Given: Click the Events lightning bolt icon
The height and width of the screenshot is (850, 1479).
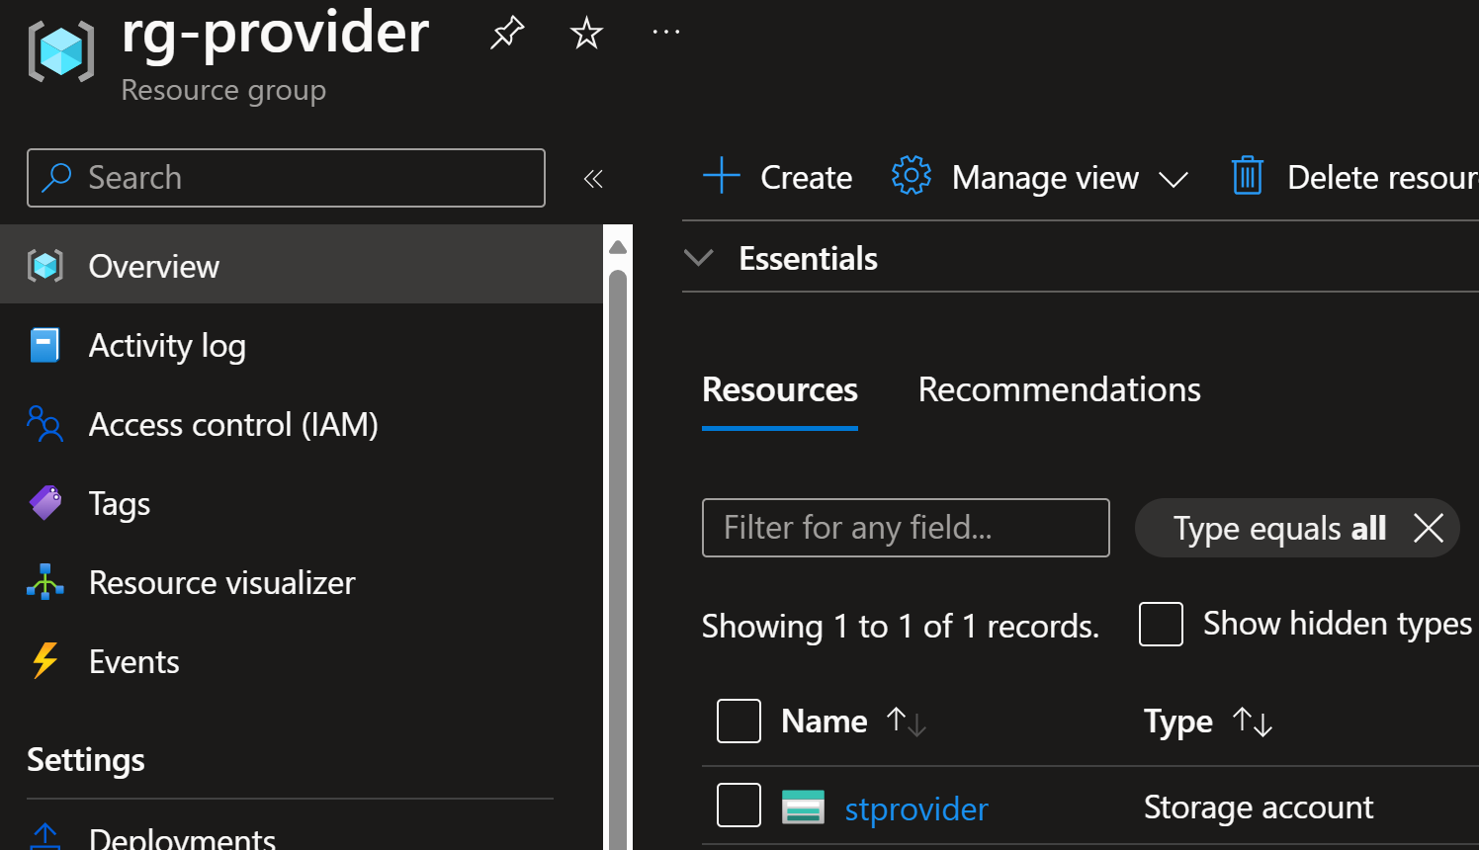Looking at the screenshot, I should click(44, 661).
